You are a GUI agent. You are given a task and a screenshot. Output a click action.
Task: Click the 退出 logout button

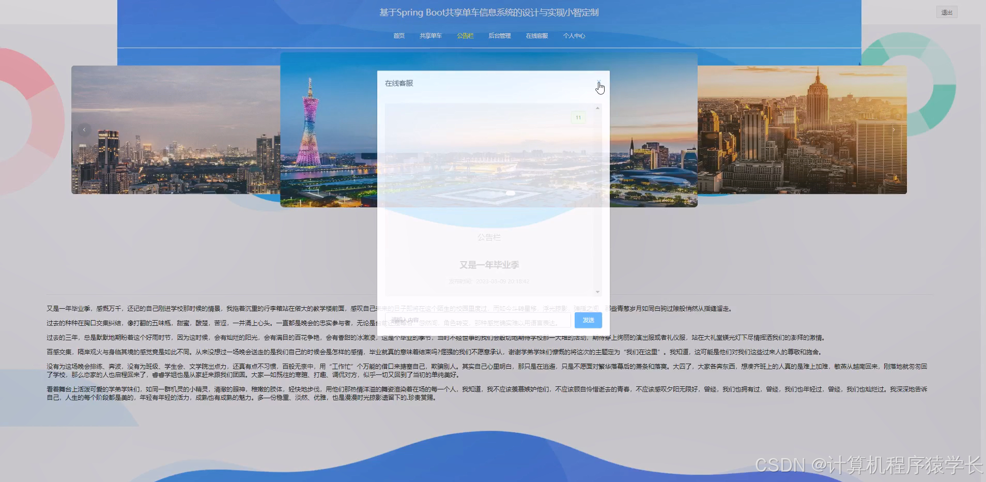point(946,12)
